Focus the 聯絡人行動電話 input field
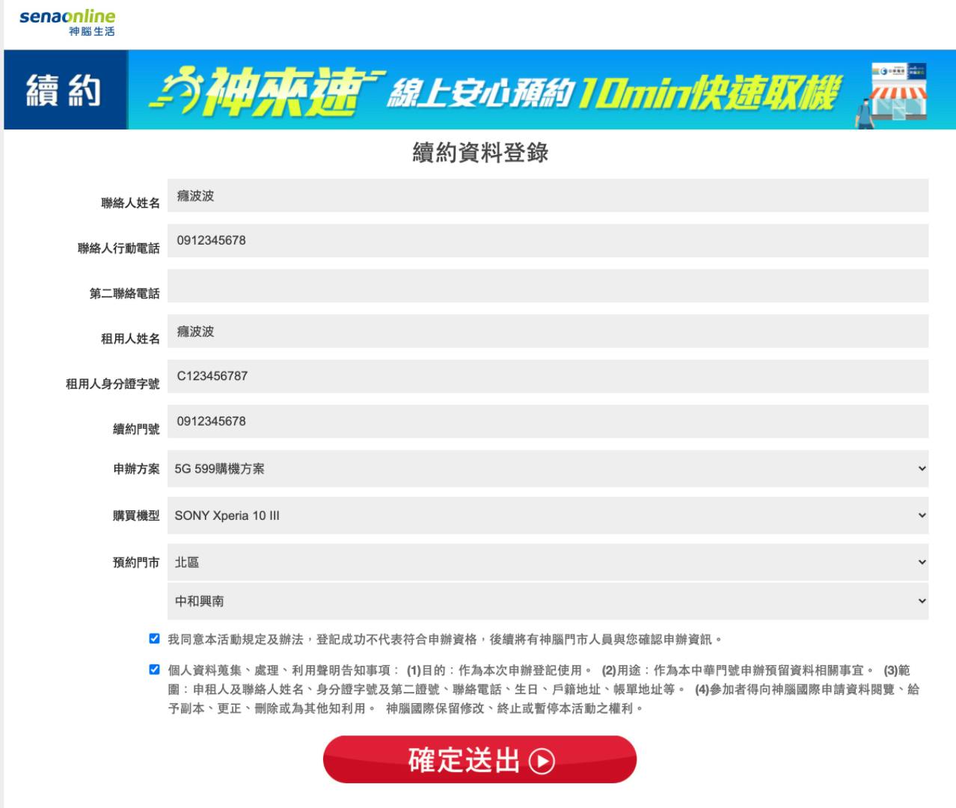The width and height of the screenshot is (956, 808). pos(548,241)
